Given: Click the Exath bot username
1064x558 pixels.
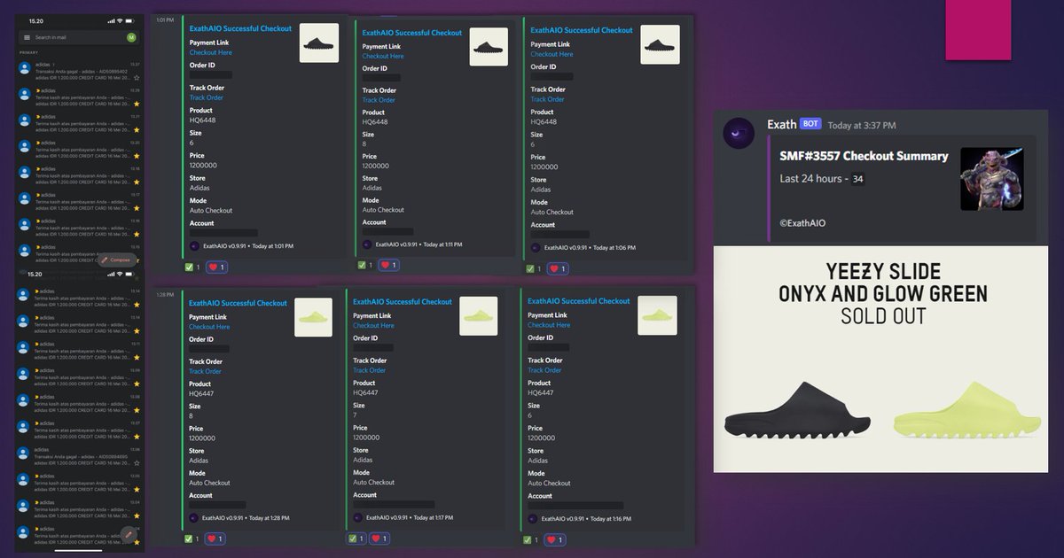Looking at the screenshot, I should [x=782, y=125].
